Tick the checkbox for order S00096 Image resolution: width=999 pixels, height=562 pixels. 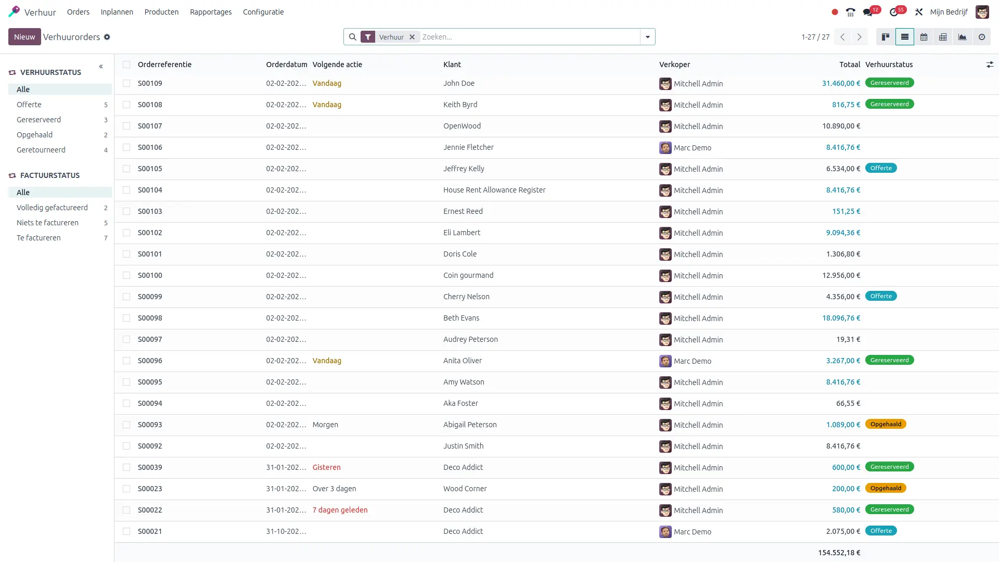click(x=126, y=361)
